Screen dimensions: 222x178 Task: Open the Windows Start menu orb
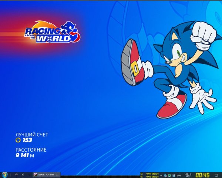pyautogui.click(x=4, y=175)
